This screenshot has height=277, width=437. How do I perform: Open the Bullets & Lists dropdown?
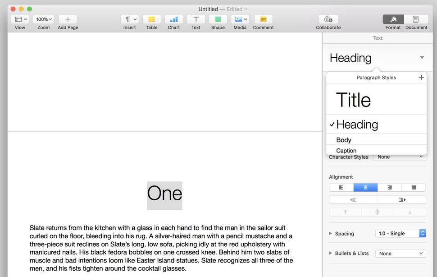(400, 253)
